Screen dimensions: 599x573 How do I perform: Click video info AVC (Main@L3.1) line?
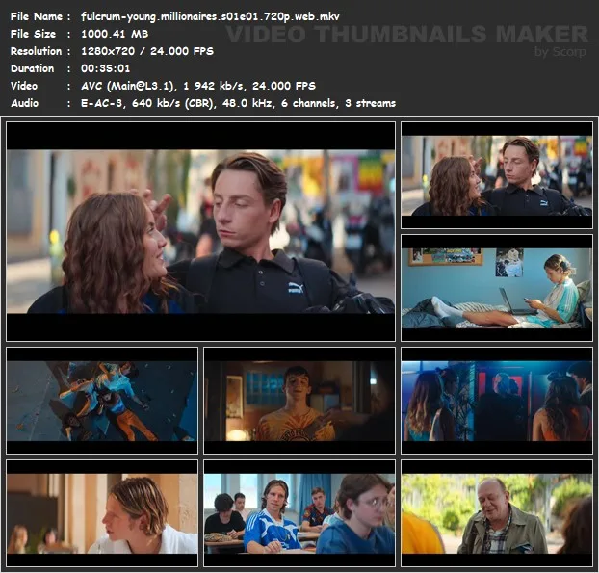pos(198,86)
